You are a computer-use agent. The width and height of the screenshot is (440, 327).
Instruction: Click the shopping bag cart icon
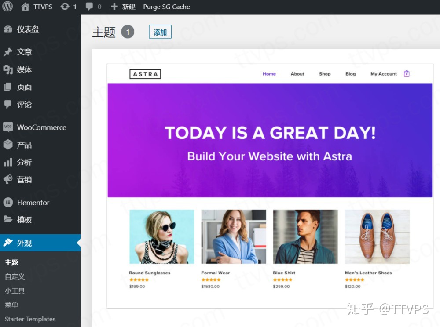point(407,74)
